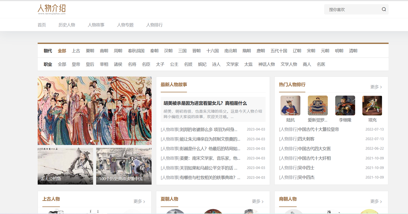Filter dynasty by 隋朝

pos(247,51)
